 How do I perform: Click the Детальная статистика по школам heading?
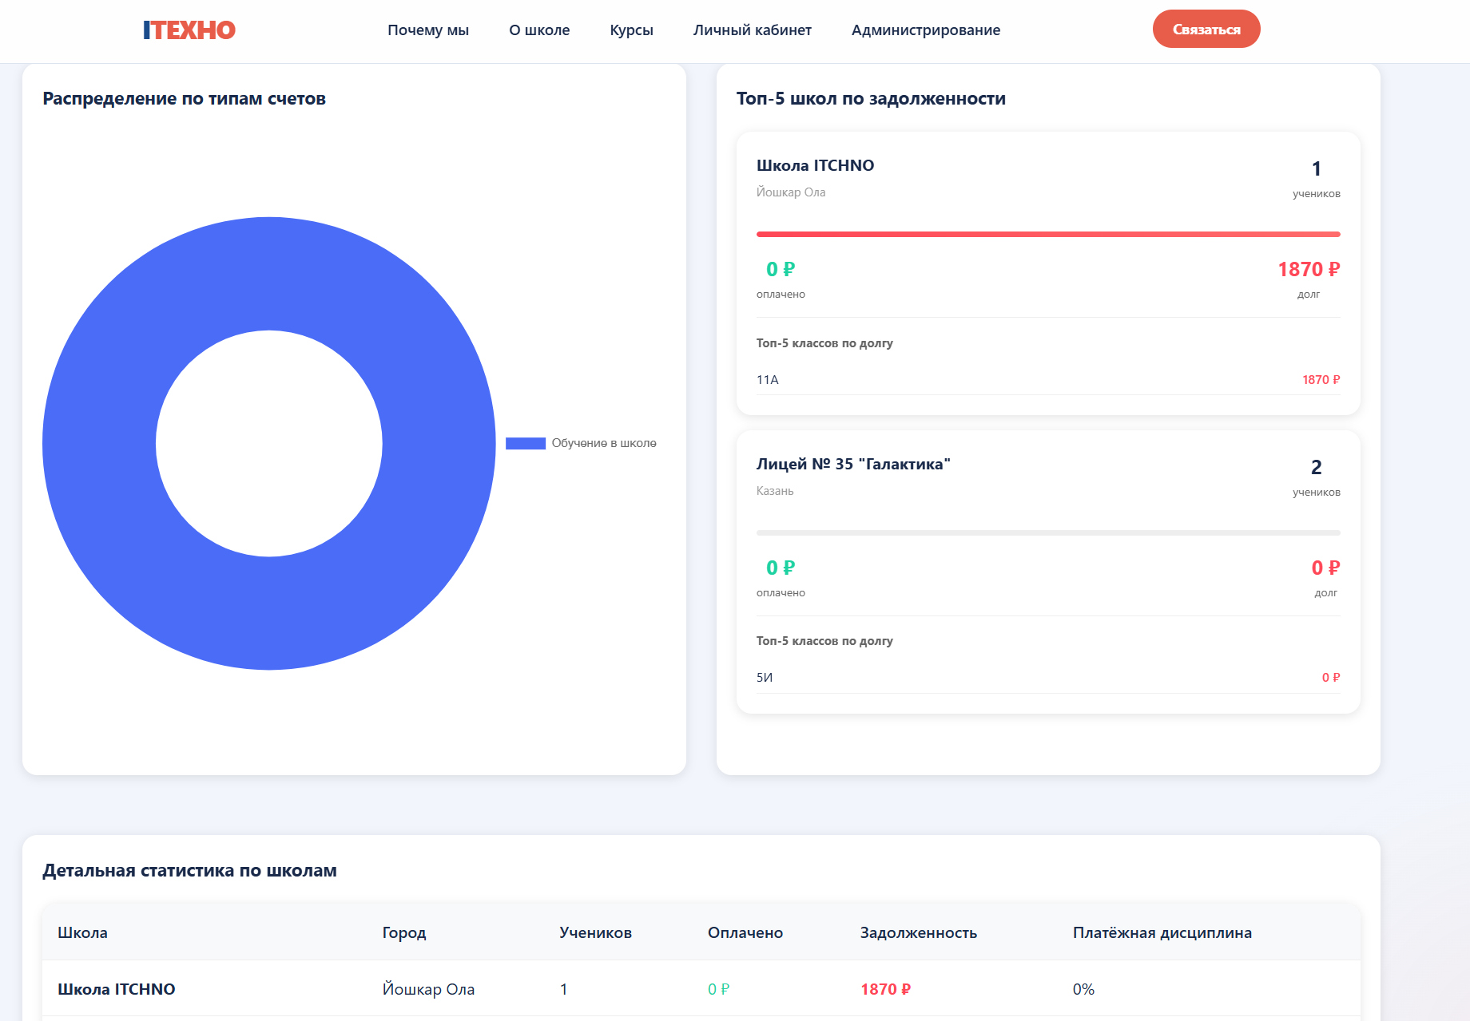(x=189, y=871)
